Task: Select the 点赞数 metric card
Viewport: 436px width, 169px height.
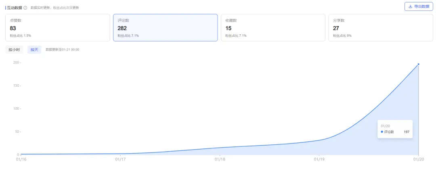Action: (x=57, y=28)
